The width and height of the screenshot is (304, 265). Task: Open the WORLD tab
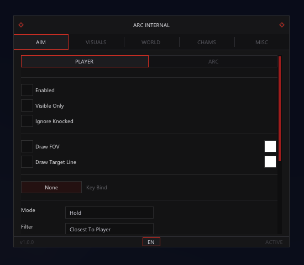point(151,42)
